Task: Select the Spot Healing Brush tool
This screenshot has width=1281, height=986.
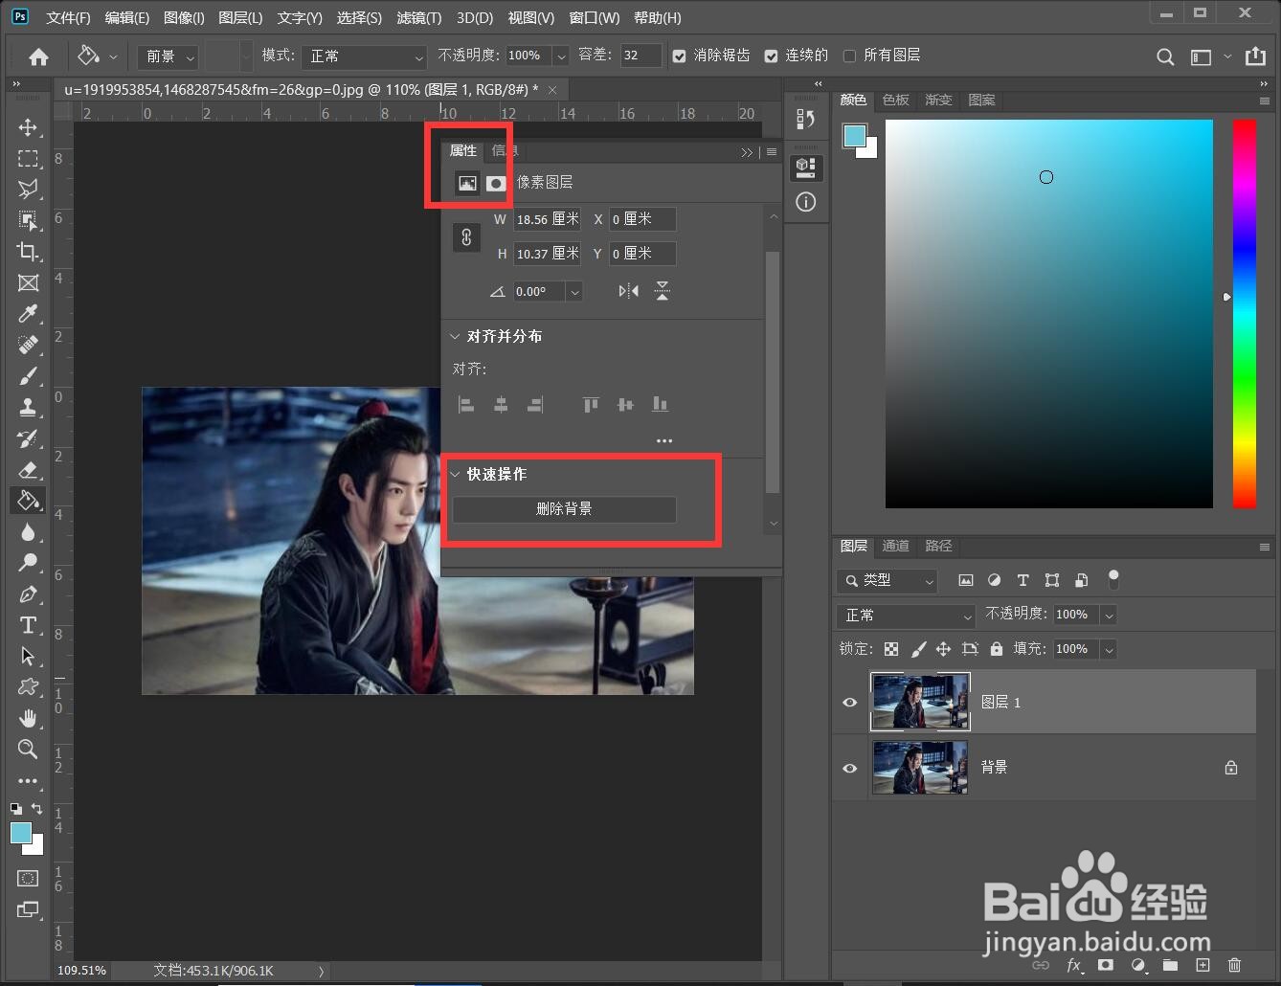Action: pyautogui.click(x=28, y=345)
